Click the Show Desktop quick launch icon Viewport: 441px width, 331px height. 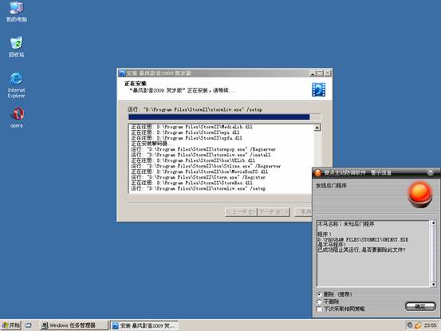point(29,325)
